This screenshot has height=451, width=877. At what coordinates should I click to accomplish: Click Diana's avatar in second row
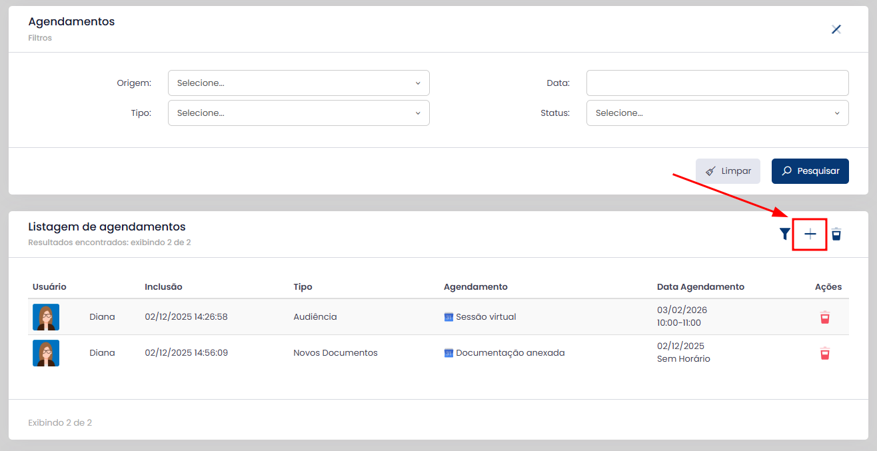(x=46, y=353)
